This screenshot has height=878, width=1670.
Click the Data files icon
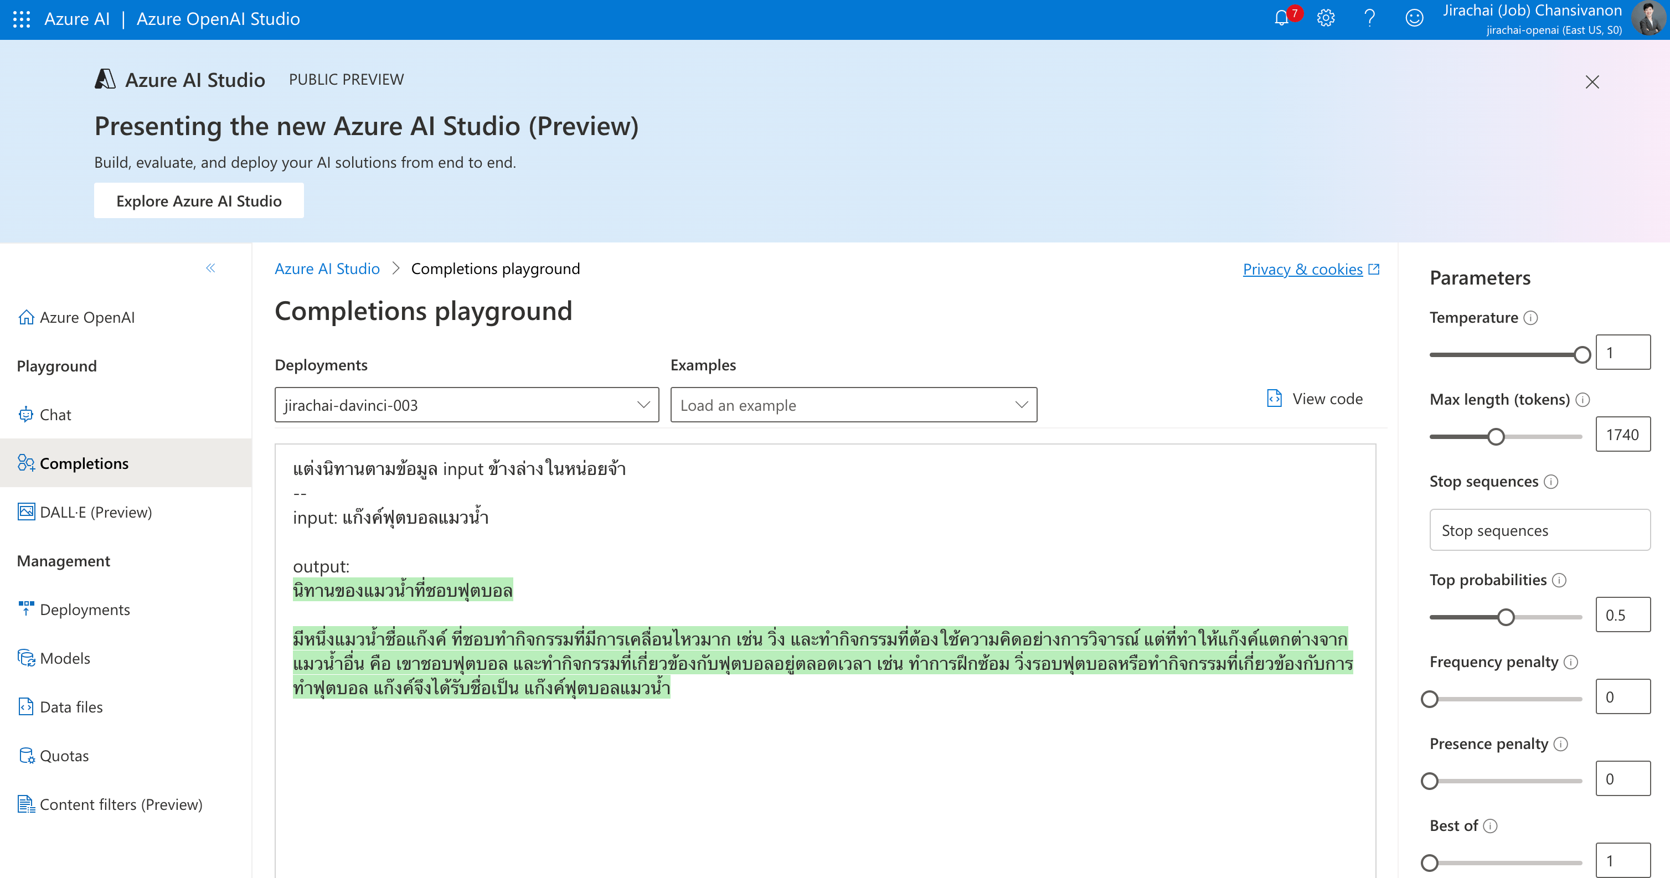26,706
